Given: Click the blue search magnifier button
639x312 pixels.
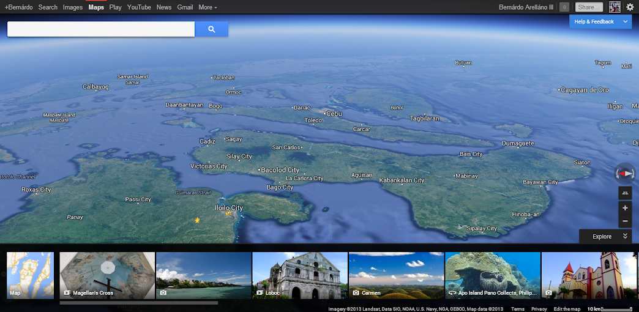Looking at the screenshot, I should [212, 29].
